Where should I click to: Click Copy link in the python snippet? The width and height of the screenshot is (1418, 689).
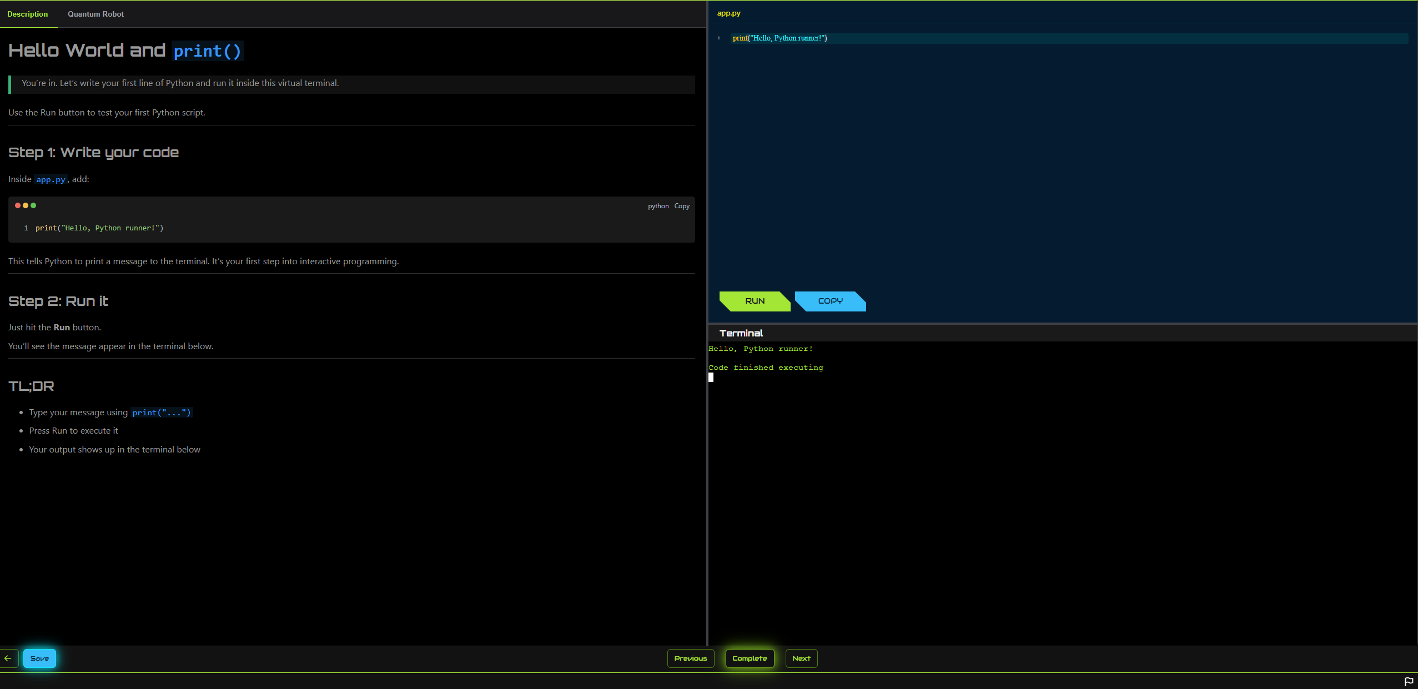[x=682, y=206]
